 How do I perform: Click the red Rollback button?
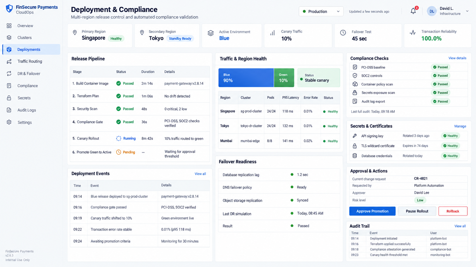tap(453, 211)
